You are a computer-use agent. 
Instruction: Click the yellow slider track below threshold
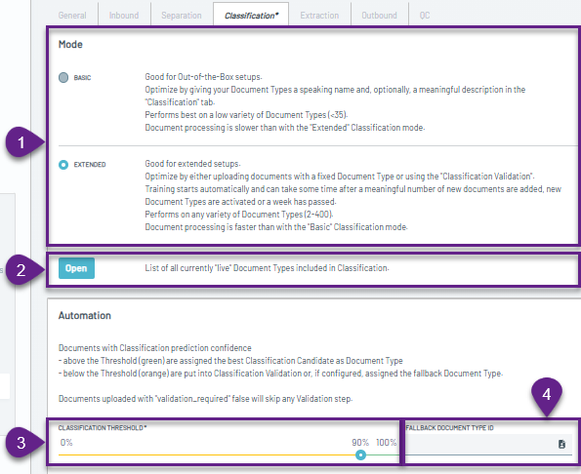point(207,454)
